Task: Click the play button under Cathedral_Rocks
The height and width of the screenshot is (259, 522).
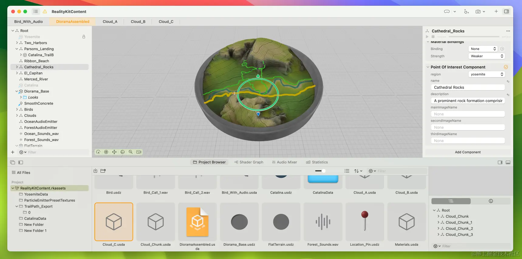Action: tap(427, 37)
